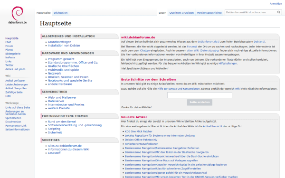Open the 'weitere Dienste' link
This screenshot has height=178, width=285.
coord(59,108)
